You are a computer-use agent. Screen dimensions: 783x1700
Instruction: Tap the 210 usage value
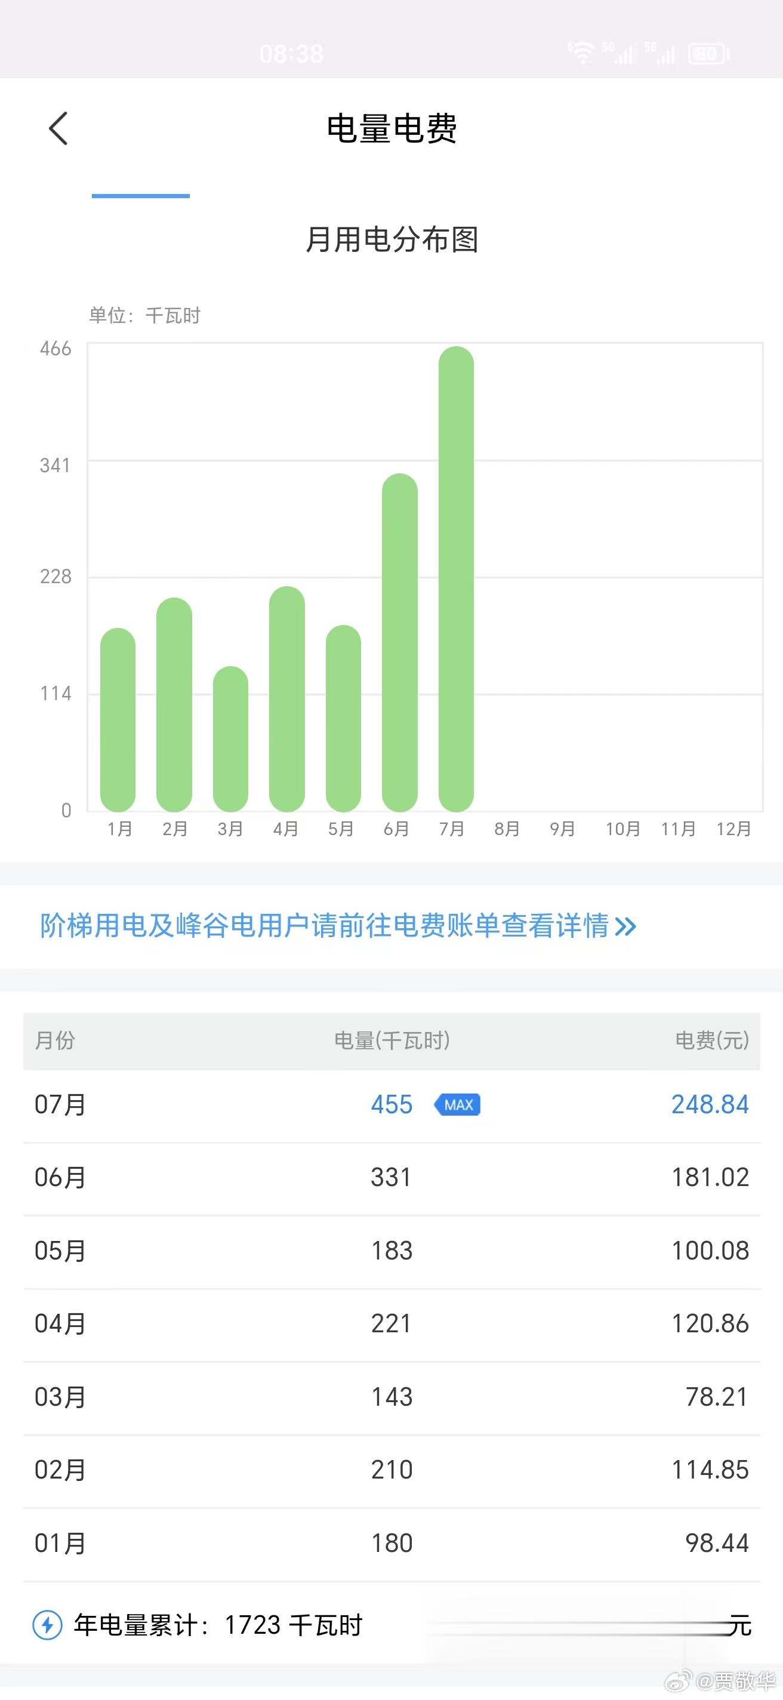[392, 1470]
